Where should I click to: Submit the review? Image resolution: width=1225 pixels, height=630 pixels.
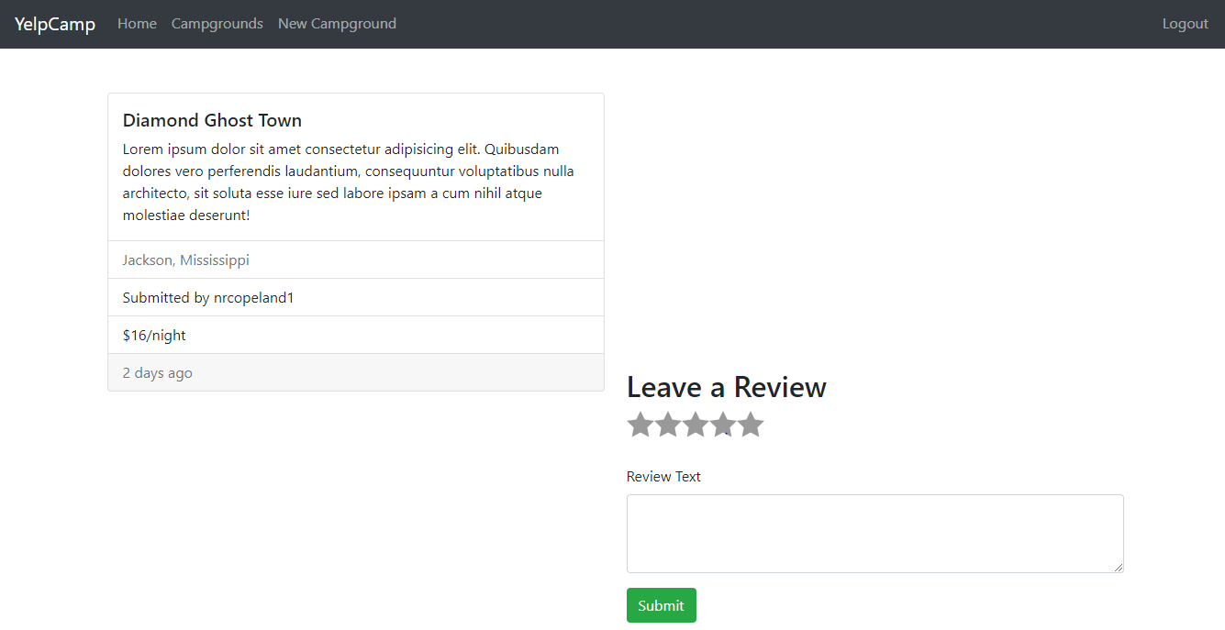pos(661,605)
